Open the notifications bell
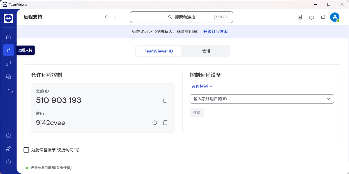This screenshot has width=349, height=174. coord(323,17)
